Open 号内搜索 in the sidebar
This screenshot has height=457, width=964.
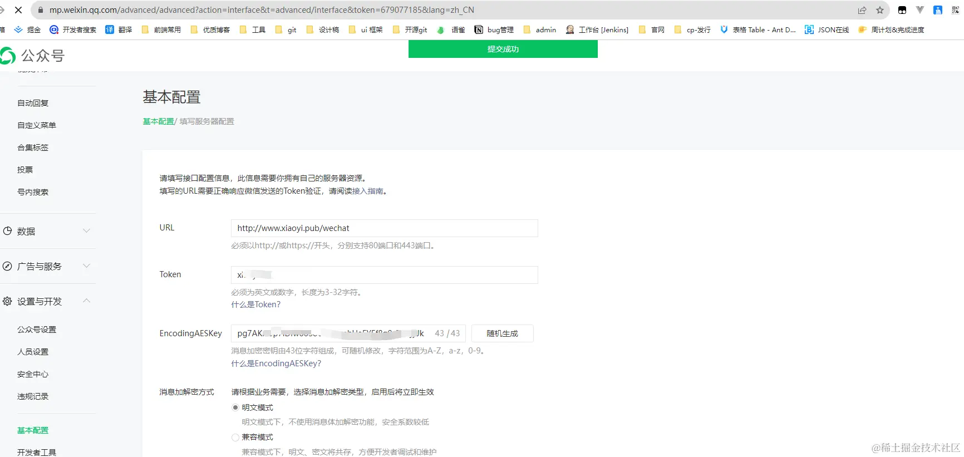pos(33,192)
